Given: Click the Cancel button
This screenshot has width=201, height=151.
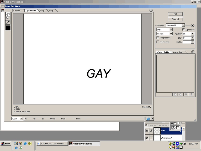Looking at the screenshot, I should (175, 19).
